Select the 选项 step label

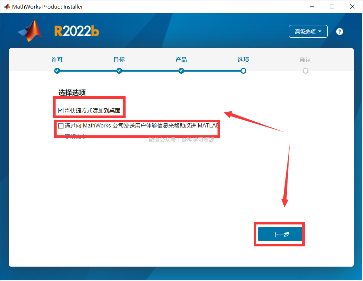[243, 60]
